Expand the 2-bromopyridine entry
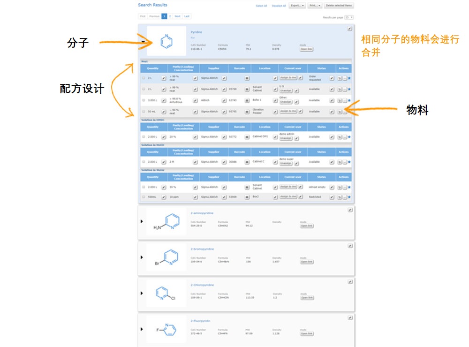The width and height of the screenshot is (469, 347). point(141,257)
